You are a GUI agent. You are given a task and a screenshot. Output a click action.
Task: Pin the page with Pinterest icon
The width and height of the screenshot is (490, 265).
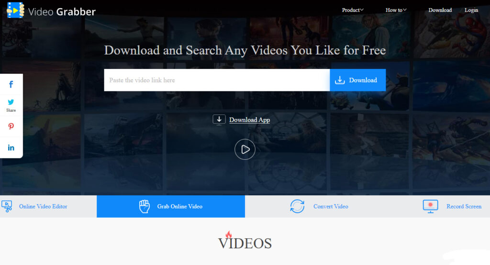pos(11,126)
